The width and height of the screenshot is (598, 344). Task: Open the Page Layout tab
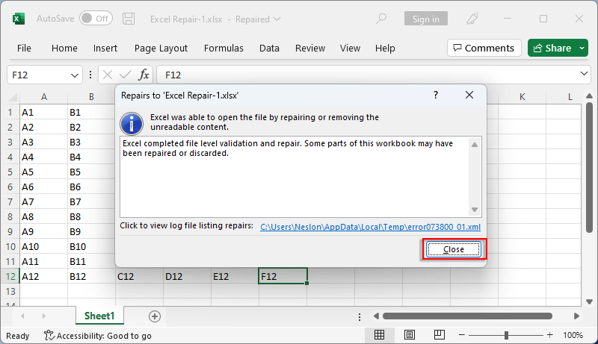tap(161, 49)
